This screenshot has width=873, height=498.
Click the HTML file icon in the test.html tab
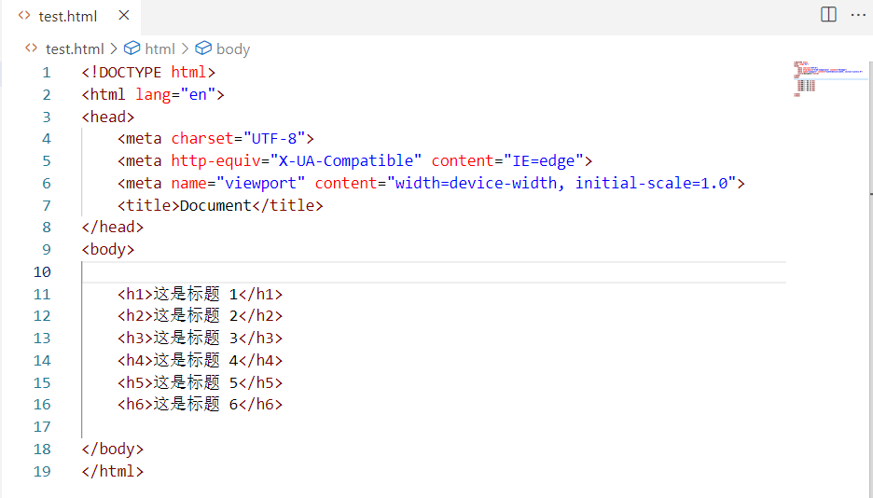[24, 16]
